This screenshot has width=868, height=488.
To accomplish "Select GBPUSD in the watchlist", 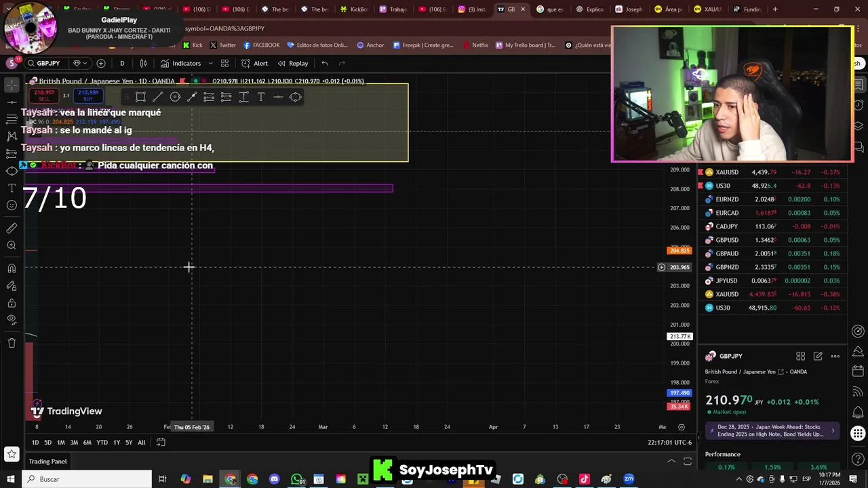I will (x=772, y=240).
